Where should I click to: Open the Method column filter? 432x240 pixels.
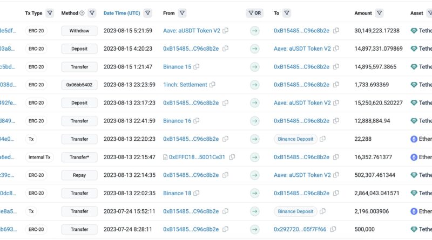coord(92,13)
